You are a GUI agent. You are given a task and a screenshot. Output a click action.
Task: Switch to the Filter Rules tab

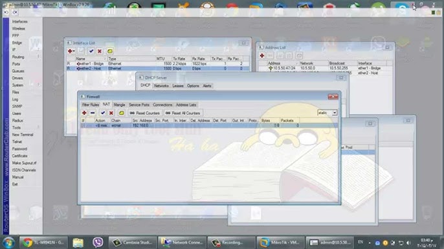click(x=91, y=105)
